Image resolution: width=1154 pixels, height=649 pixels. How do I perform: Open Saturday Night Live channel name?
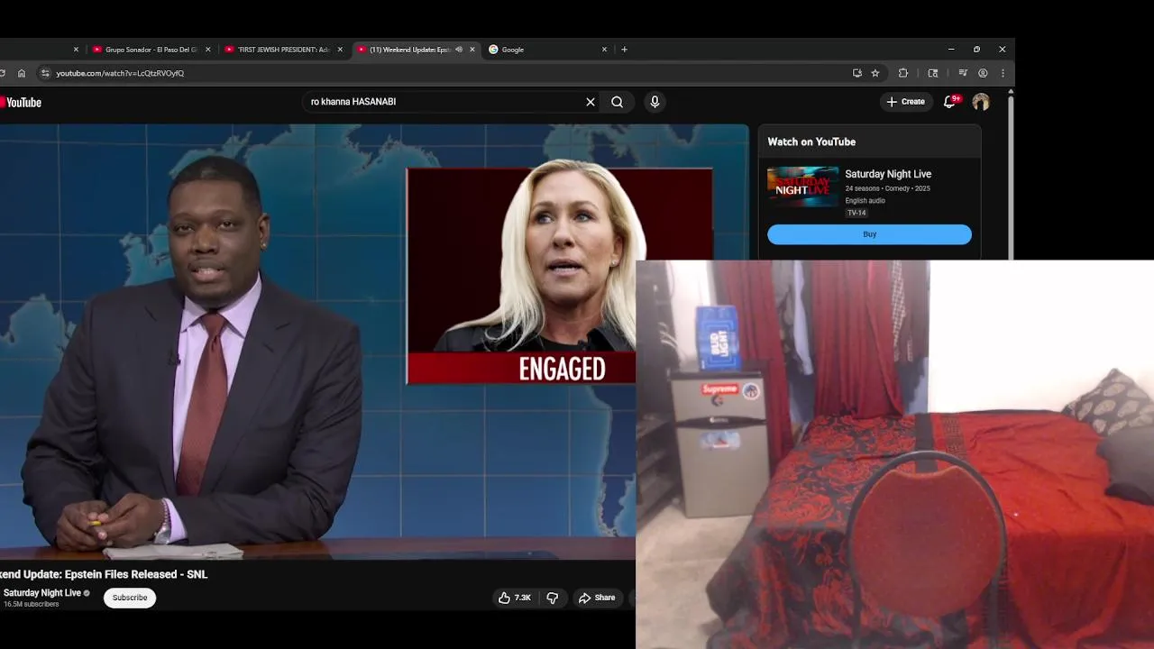click(42, 593)
